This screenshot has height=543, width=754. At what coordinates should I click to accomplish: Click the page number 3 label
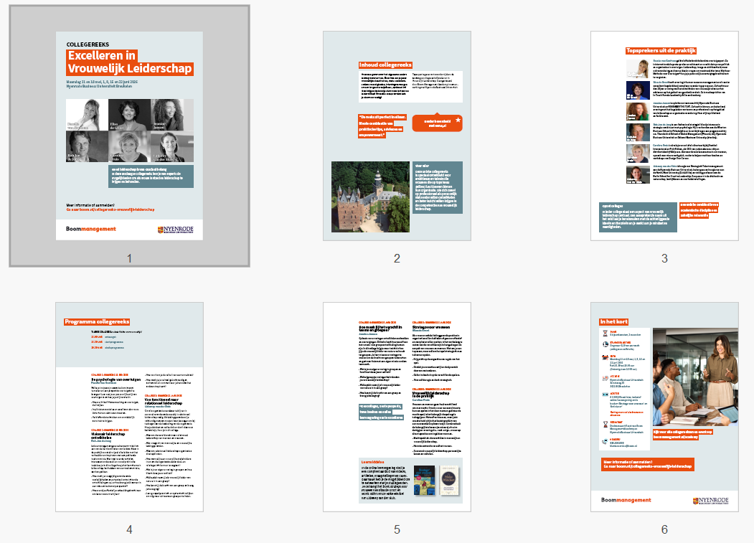pos(664,259)
